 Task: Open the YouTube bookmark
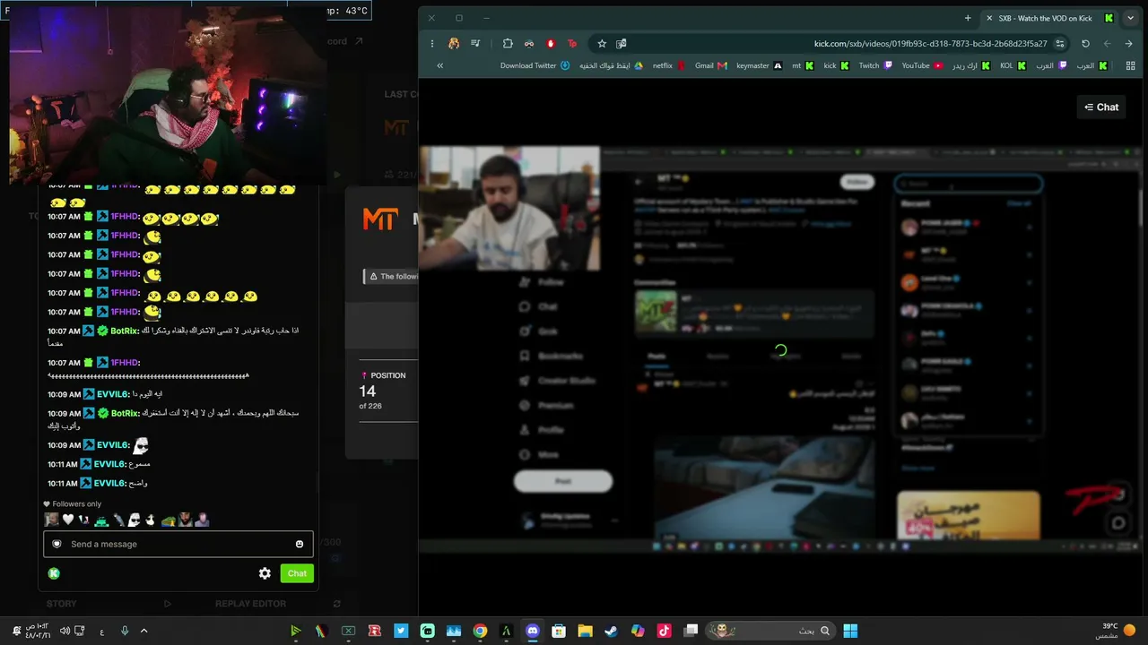922,65
